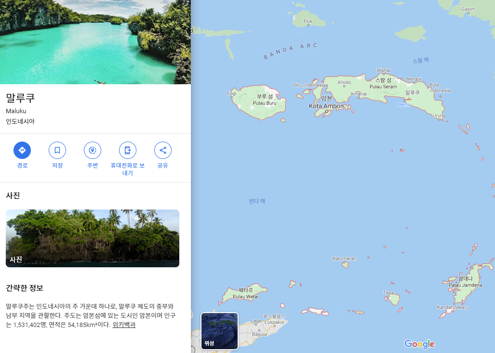Viewport: 495px width, 353px height.
Task: Click the 휴대전화로 보내기 send-to-phone icon
Action: [x=128, y=150]
